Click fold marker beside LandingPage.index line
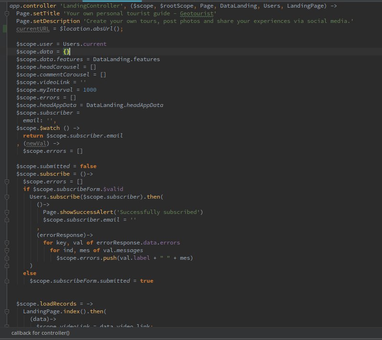The height and width of the screenshot is (340, 382). pyautogui.click(x=6, y=311)
